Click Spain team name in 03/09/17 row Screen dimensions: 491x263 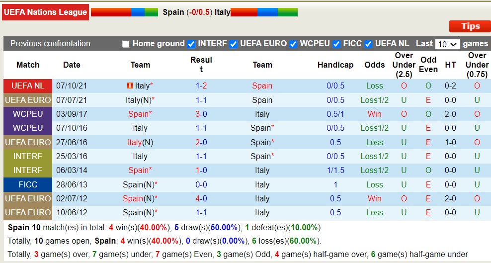click(139, 114)
